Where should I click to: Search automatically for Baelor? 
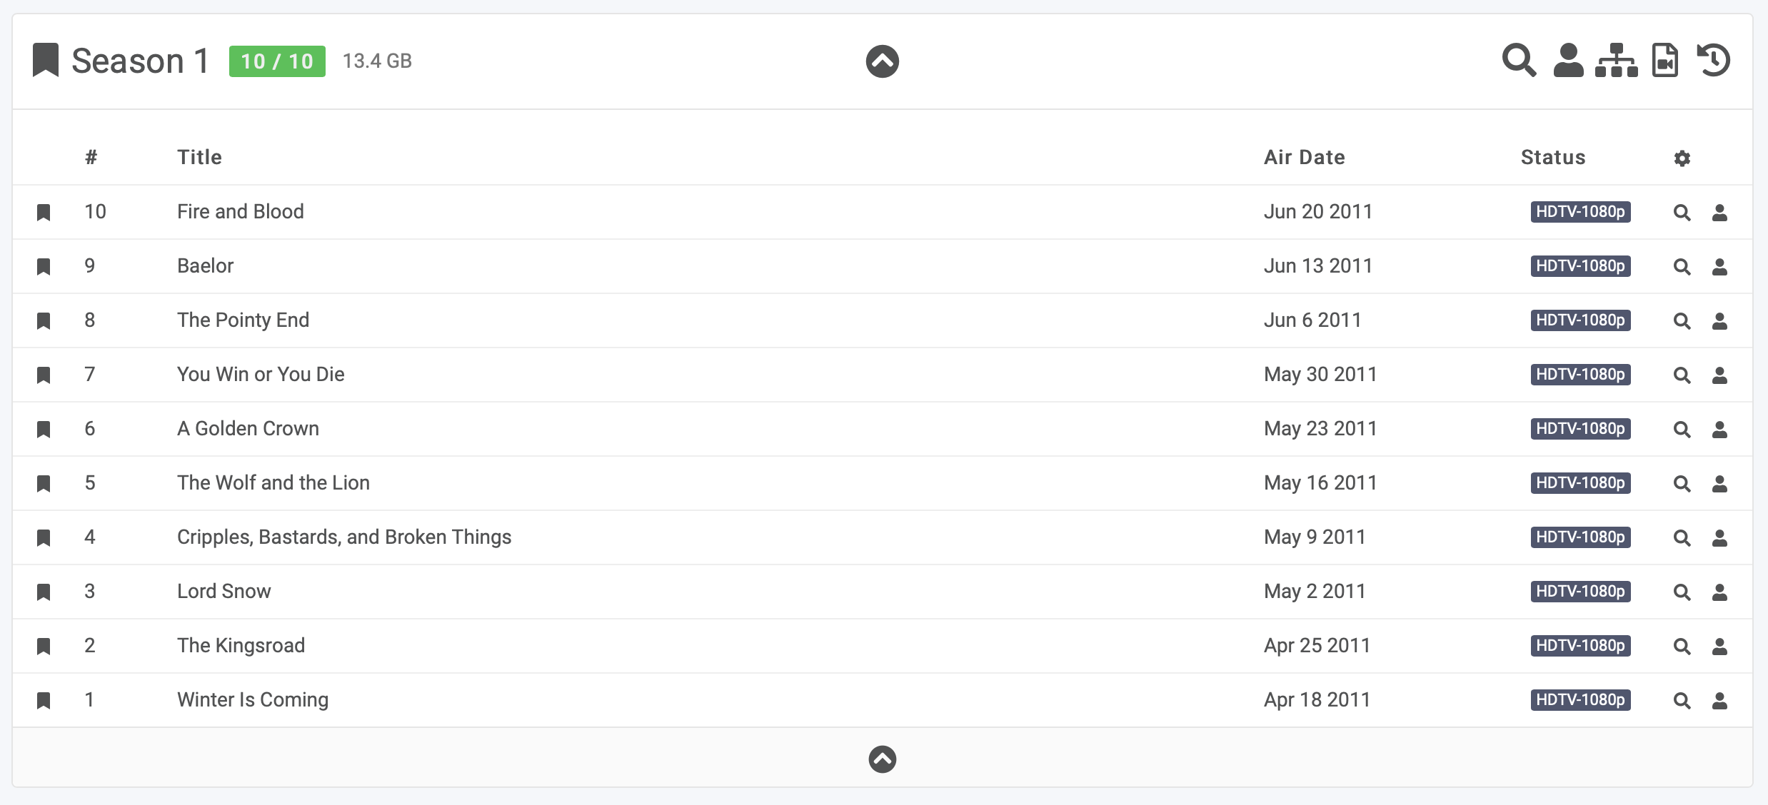(1682, 267)
